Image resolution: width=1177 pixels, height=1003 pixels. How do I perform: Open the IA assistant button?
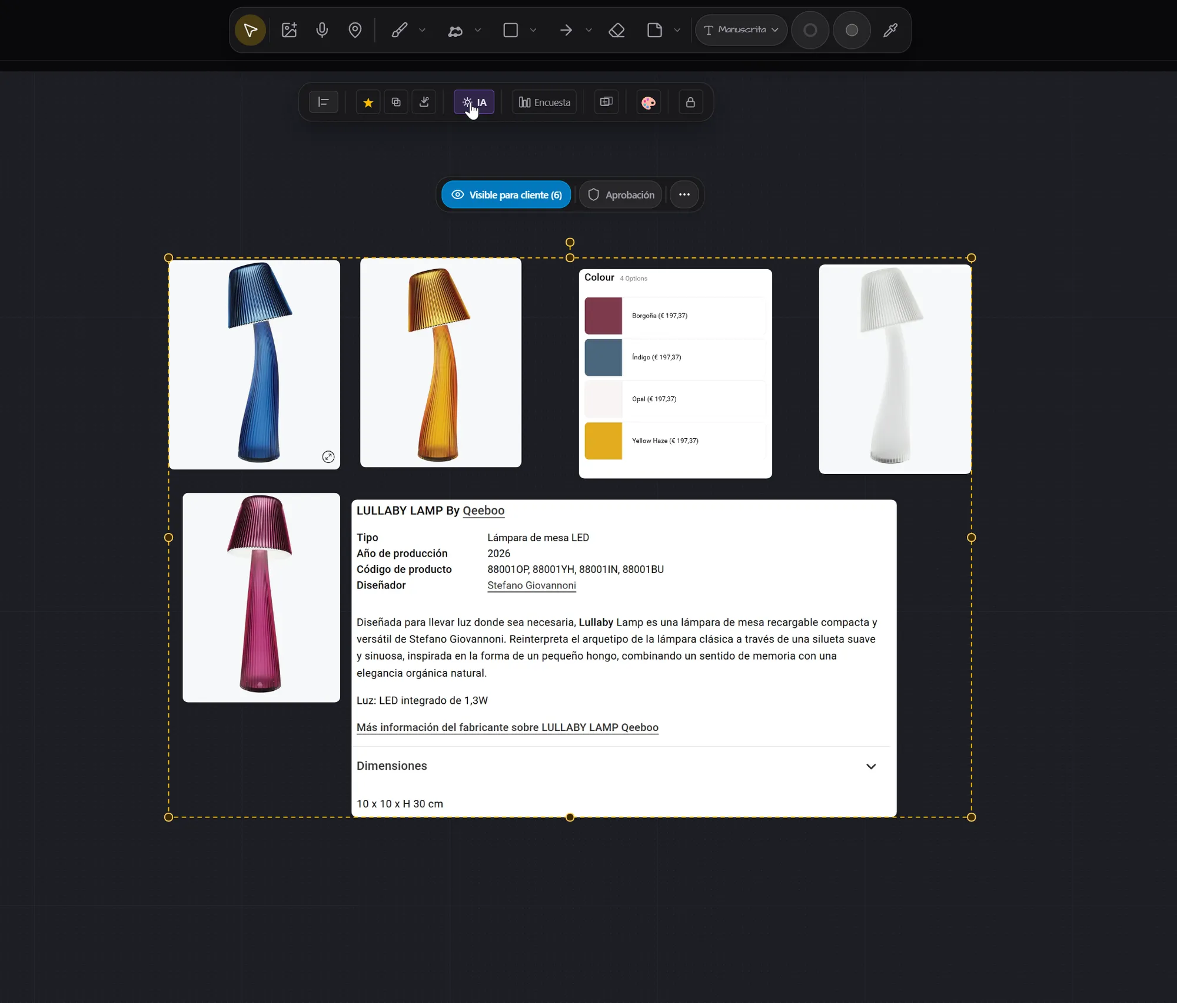pos(474,102)
